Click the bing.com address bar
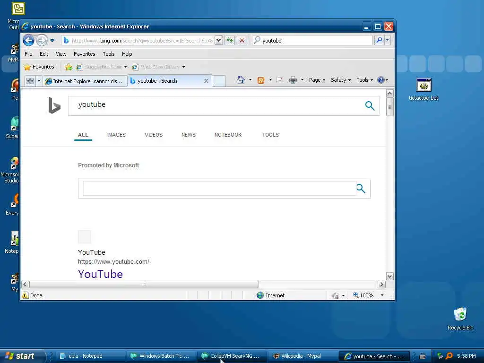Screen dimensions: 484x363 click(138, 41)
